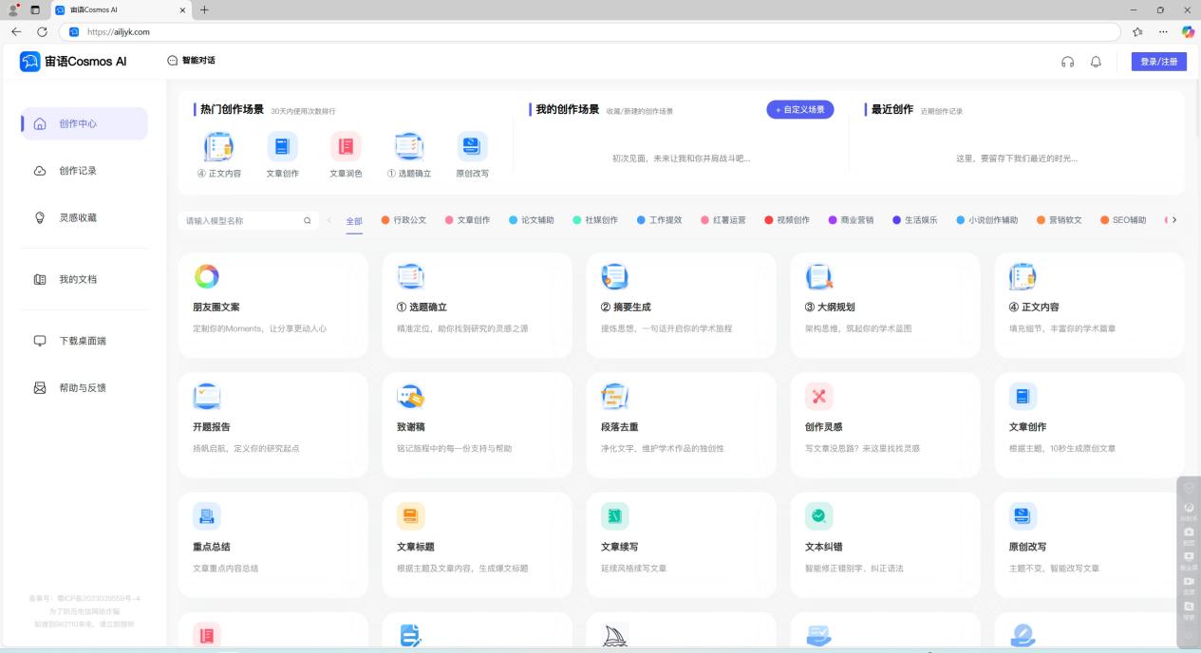Open the 文章润色 icon in 热门创作场景

tap(346, 146)
